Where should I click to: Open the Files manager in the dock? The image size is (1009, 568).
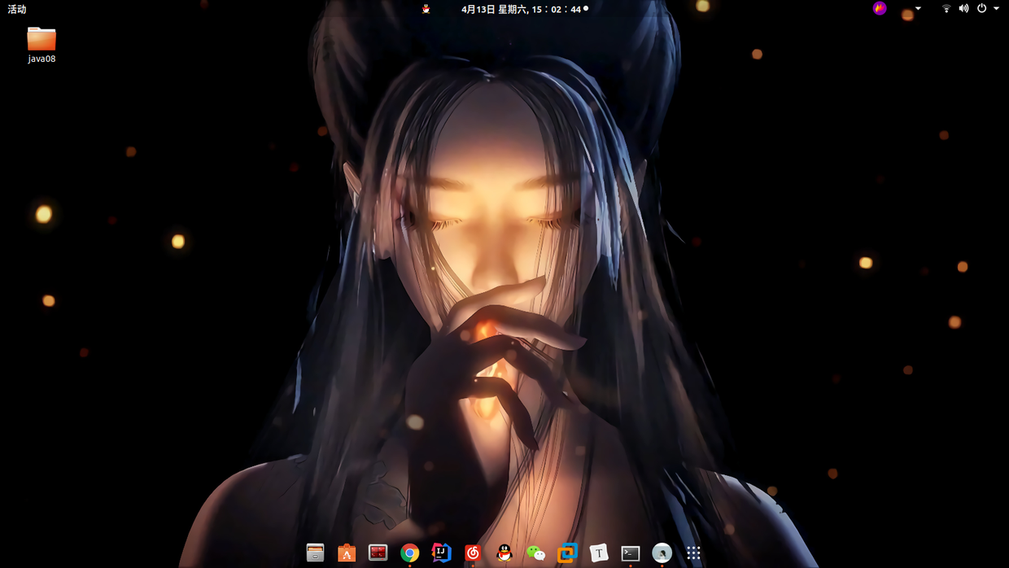click(x=315, y=553)
